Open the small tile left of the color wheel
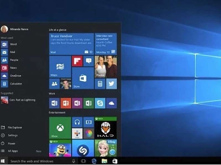 click(x=77, y=133)
